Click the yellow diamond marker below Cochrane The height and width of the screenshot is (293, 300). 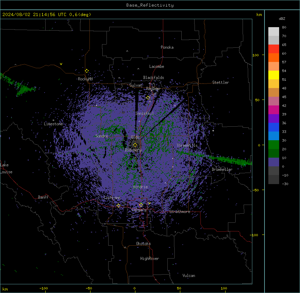click(118, 206)
